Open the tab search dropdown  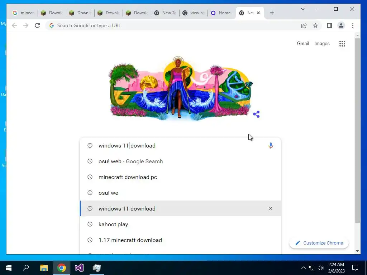302,9
